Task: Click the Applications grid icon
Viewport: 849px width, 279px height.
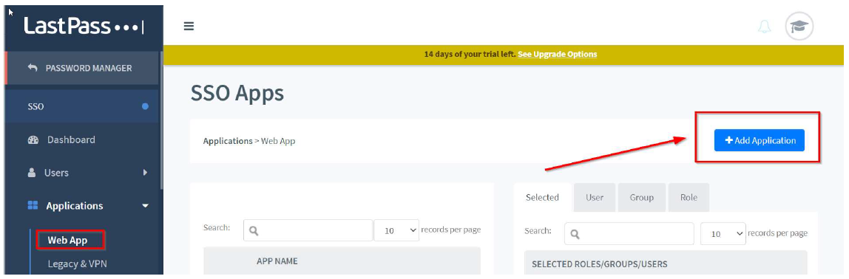Action: pyautogui.click(x=33, y=206)
